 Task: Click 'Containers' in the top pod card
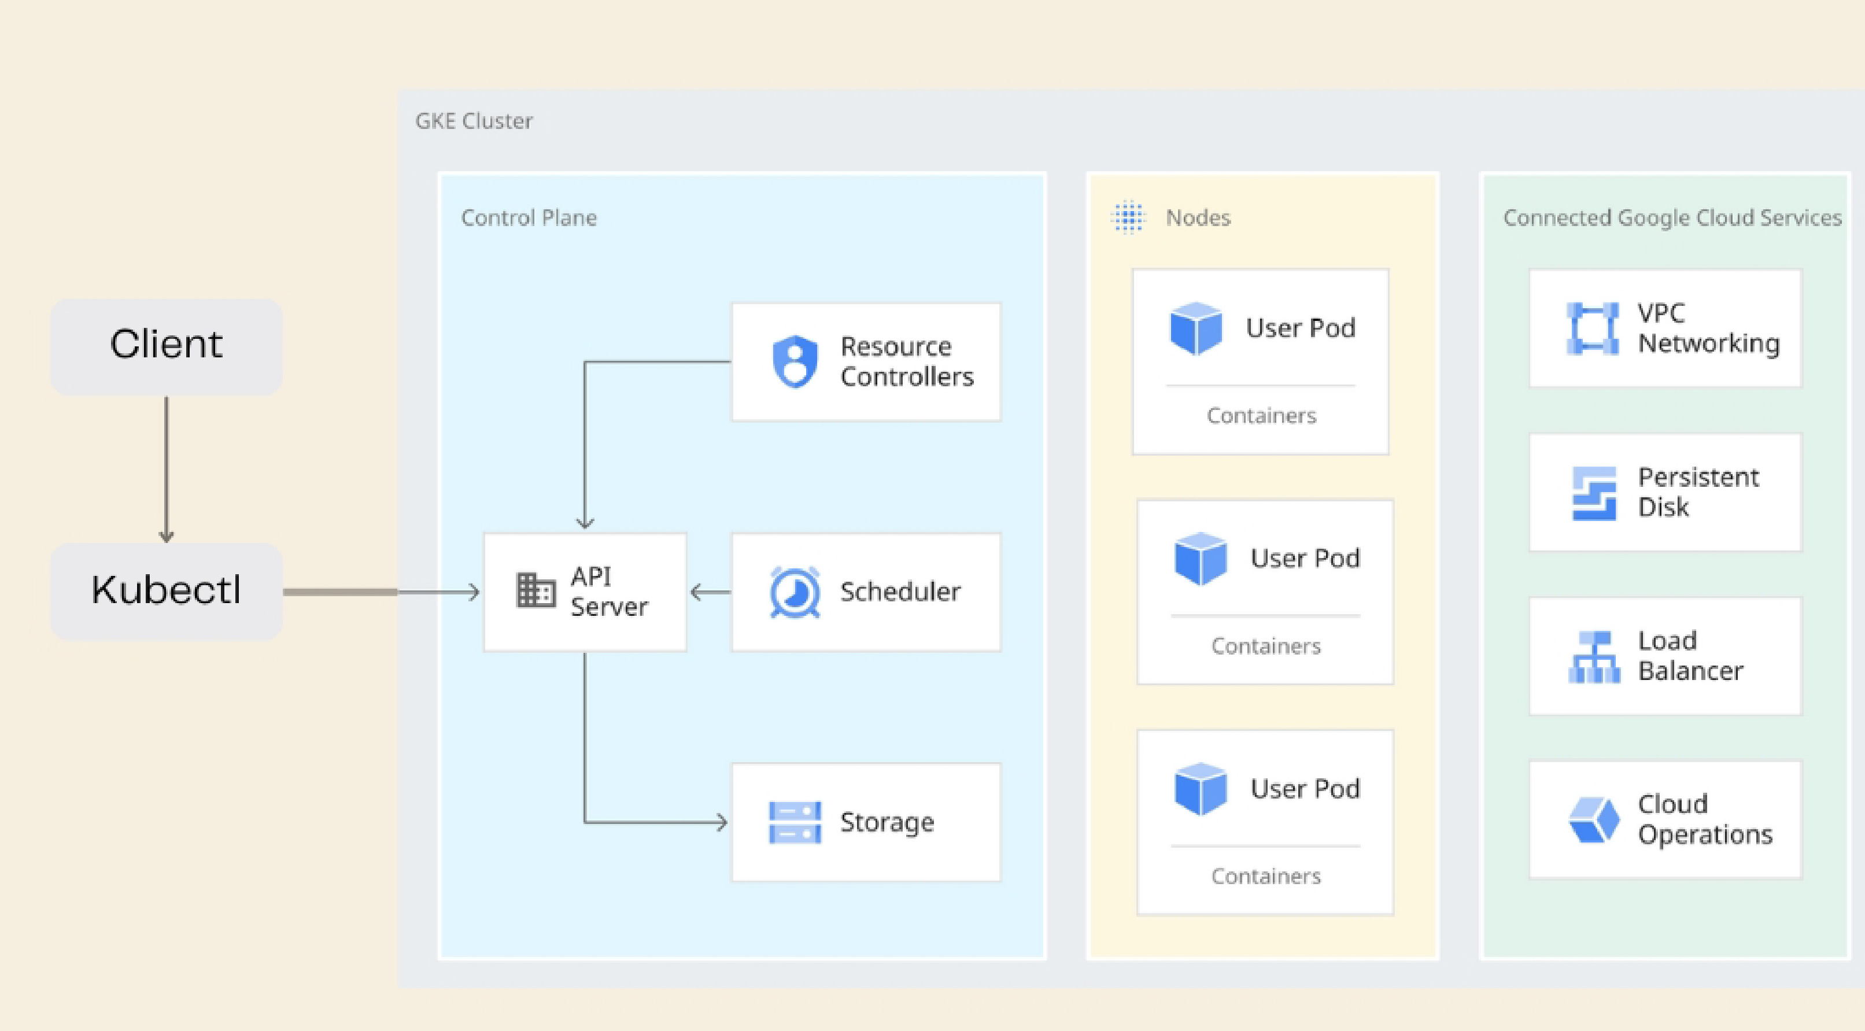[1261, 416]
